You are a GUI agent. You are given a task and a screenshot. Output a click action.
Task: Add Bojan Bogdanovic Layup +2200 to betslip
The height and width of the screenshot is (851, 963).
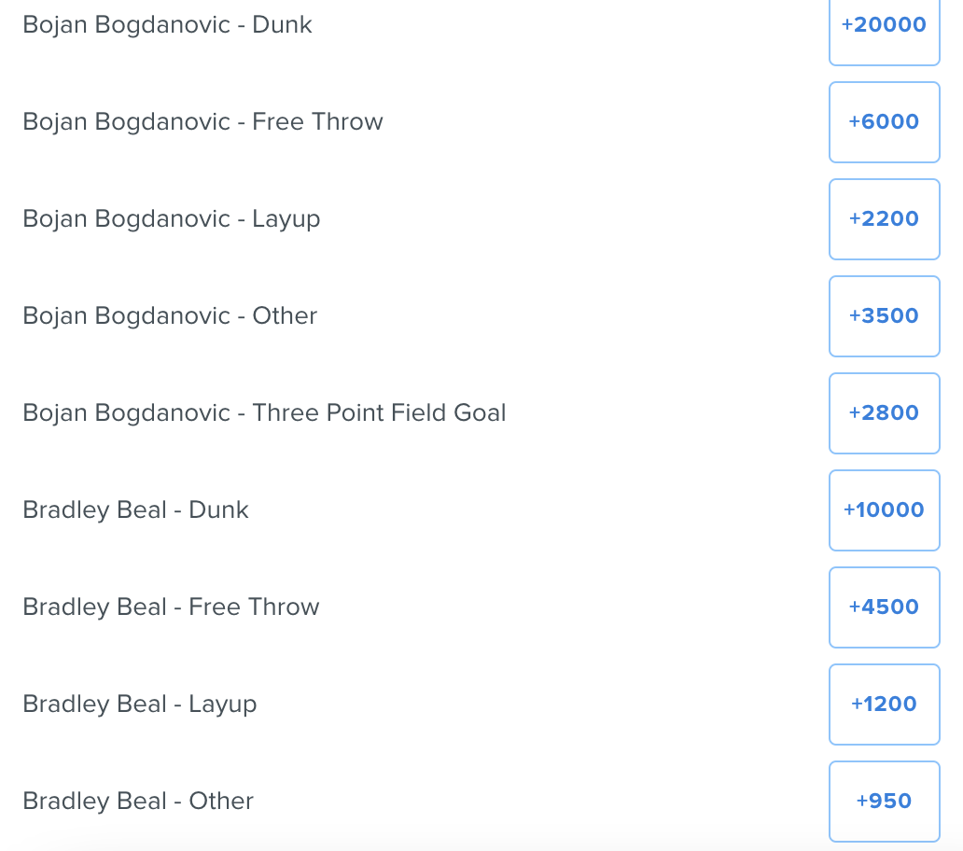pyautogui.click(x=884, y=219)
